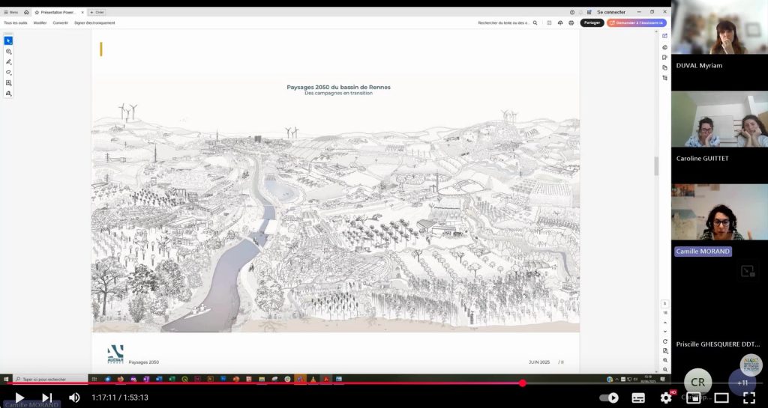The height and width of the screenshot is (408, 768).
Task: Click the text search input field
Action: point(504,23)
